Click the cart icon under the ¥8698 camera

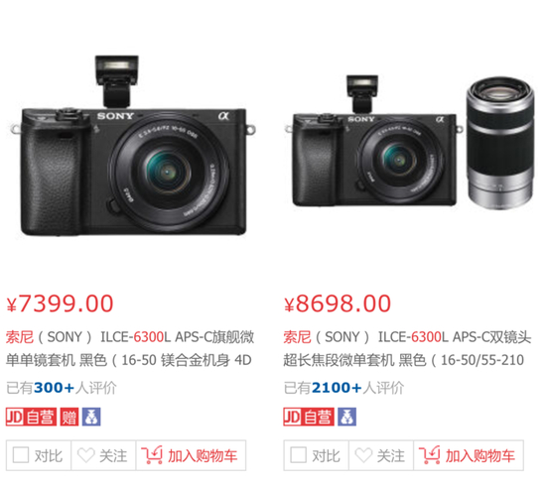(x=430, y=454)
